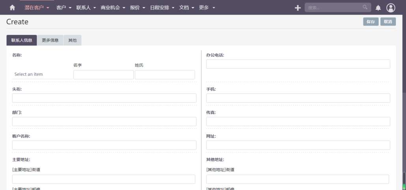Open the user profile avatar icon
The height and width of the screenshot is (190, 406).
(391, 8)
